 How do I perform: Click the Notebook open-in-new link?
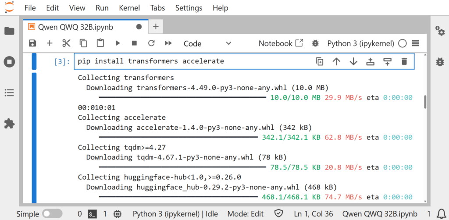(x=281, y=43)
